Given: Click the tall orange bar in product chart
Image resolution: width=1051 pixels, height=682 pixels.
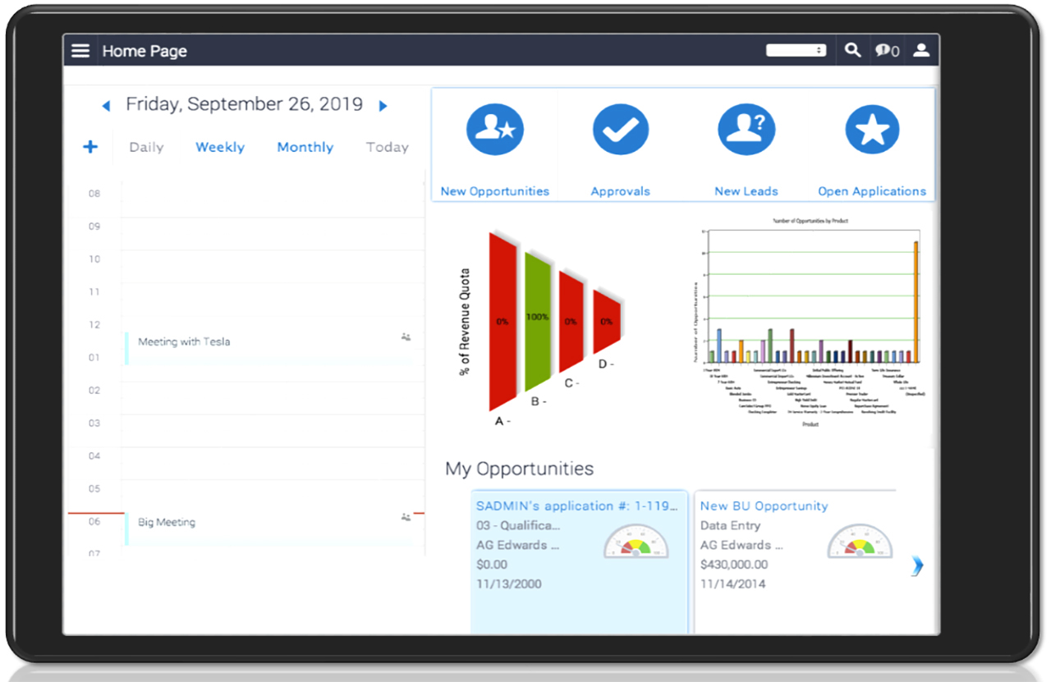Looking at the screenshot, I should [x=916, y=301].
